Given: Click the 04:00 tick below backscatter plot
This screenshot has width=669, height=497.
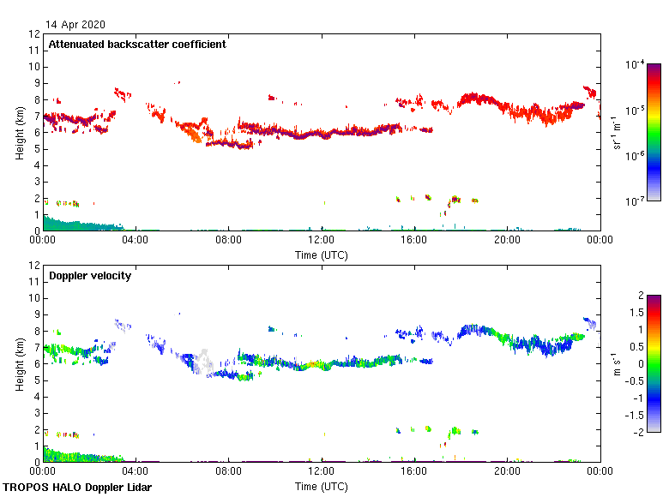Looking at the screenshot, I should (x=136, y=241).
